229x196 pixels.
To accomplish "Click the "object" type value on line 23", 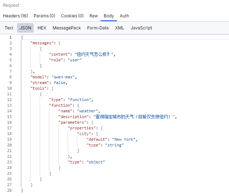I will (96, 162).
